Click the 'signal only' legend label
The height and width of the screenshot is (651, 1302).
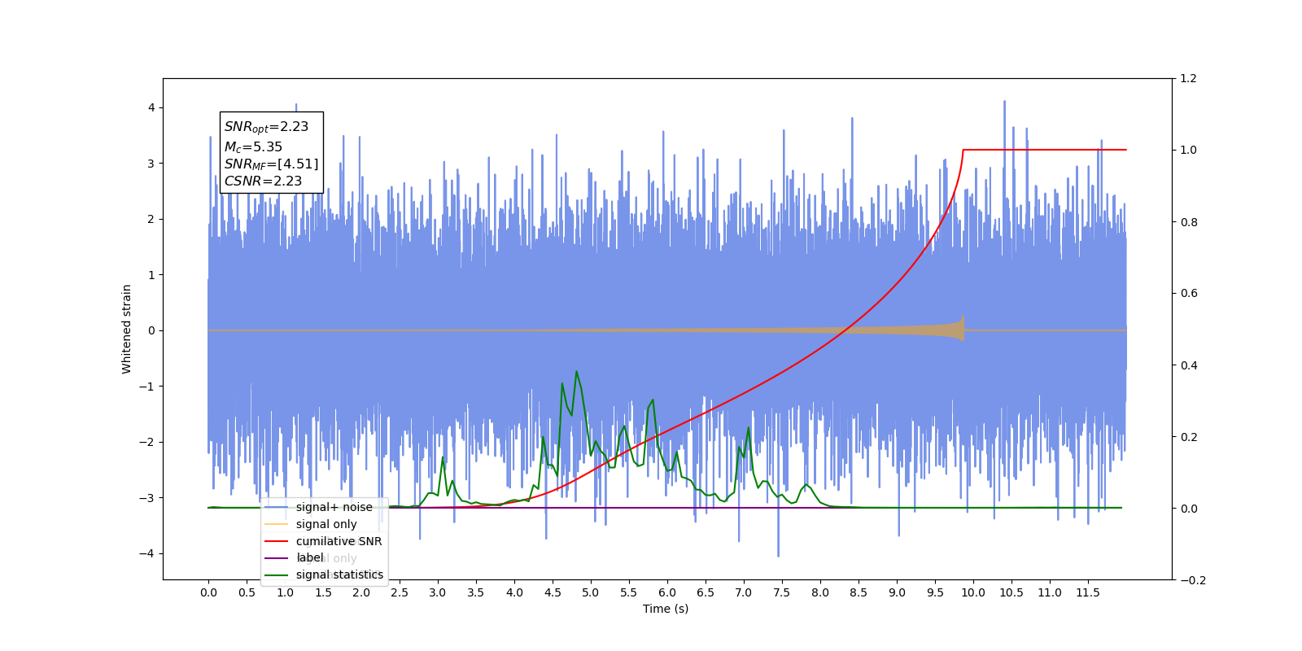coord(326,524)
